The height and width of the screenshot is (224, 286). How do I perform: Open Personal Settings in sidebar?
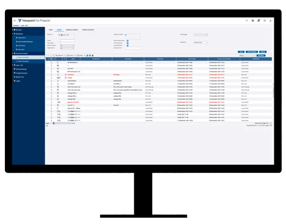click(20, 69)
